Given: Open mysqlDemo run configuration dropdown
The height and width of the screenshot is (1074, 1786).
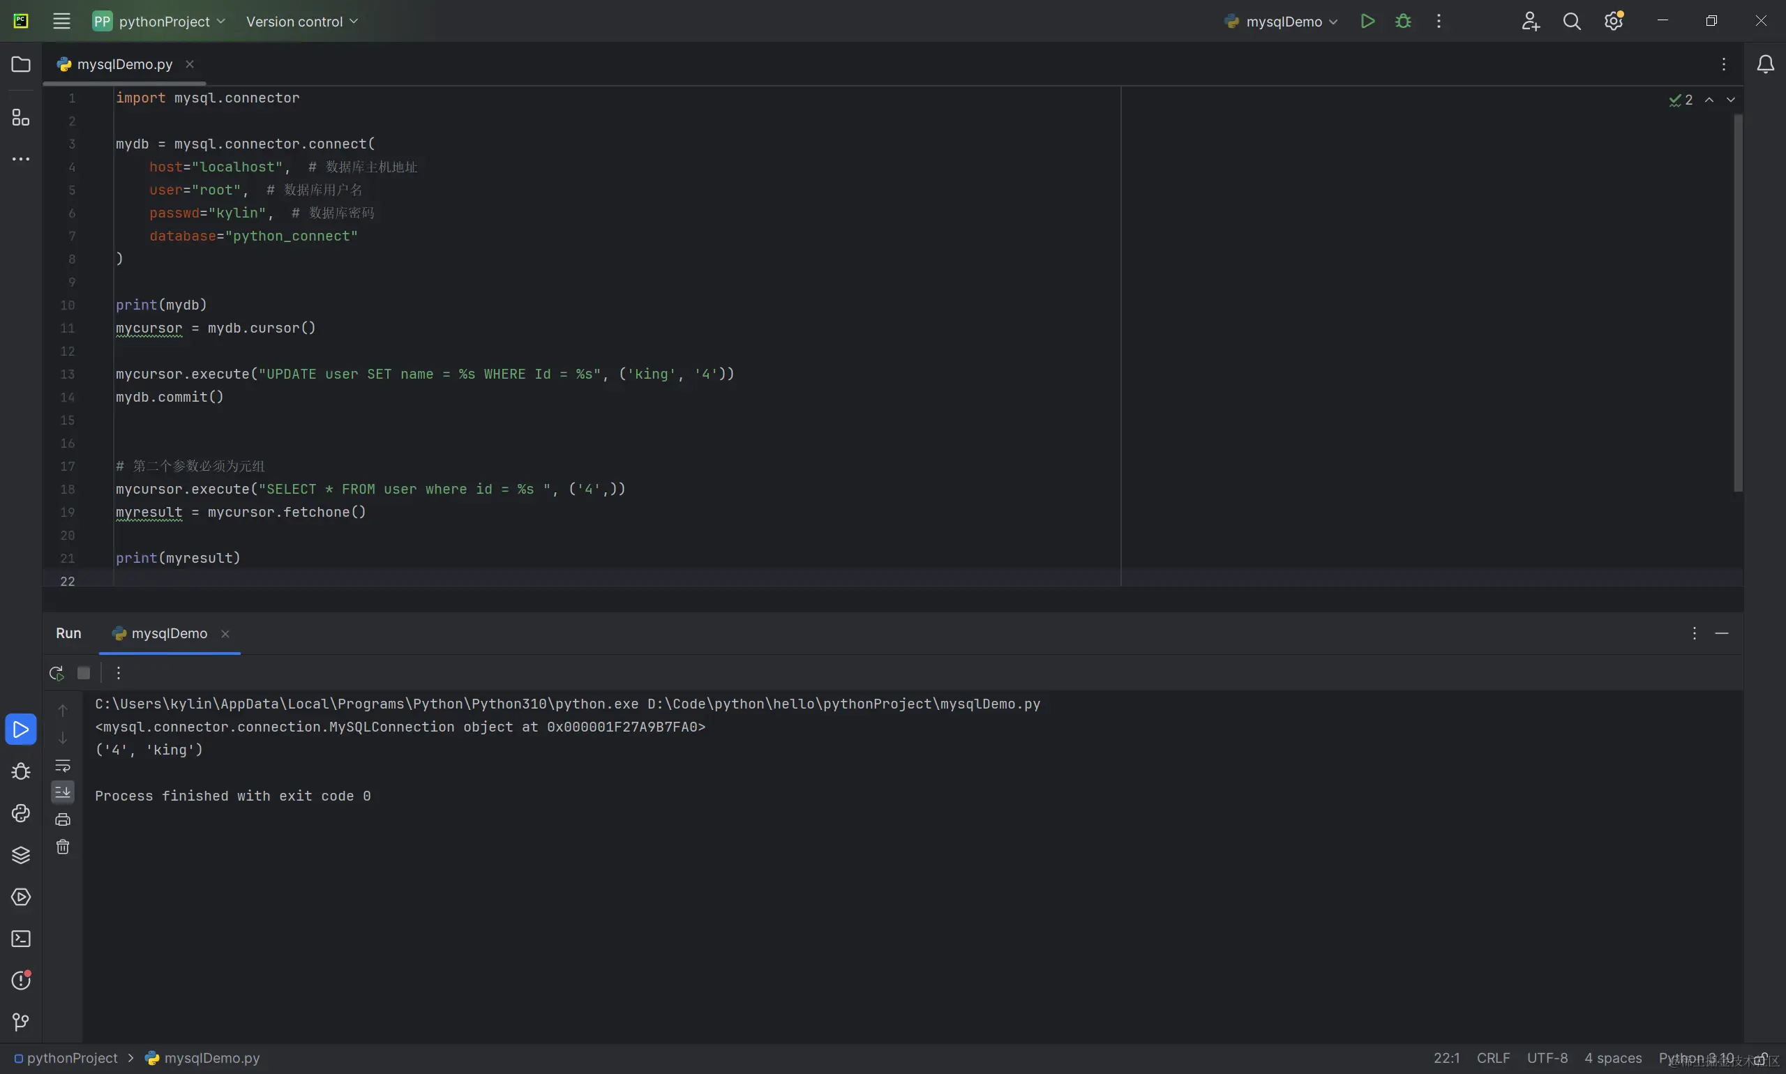Looking at the screenshot, I should [x=1282, y=22].
